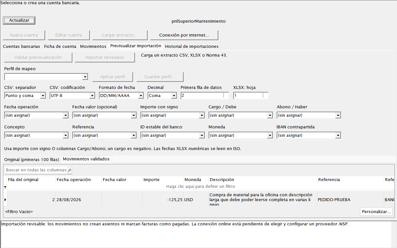The image size is (397, 248).
Task: Expand the Referencia mapping dropdown
Action: 134,135
